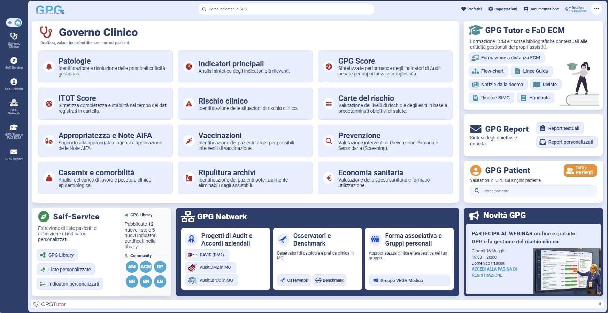Open GPG Network icon in left sidebar
Viewport: 608px width, 313px height.
point(14,103)
